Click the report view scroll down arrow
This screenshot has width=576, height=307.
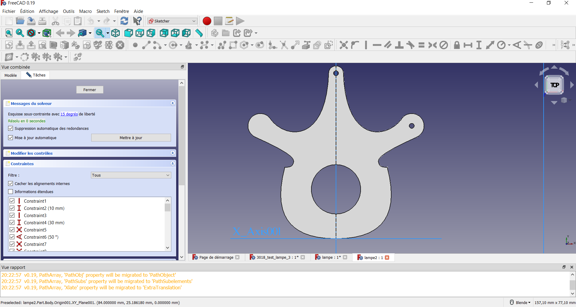(x=572, y=294)
